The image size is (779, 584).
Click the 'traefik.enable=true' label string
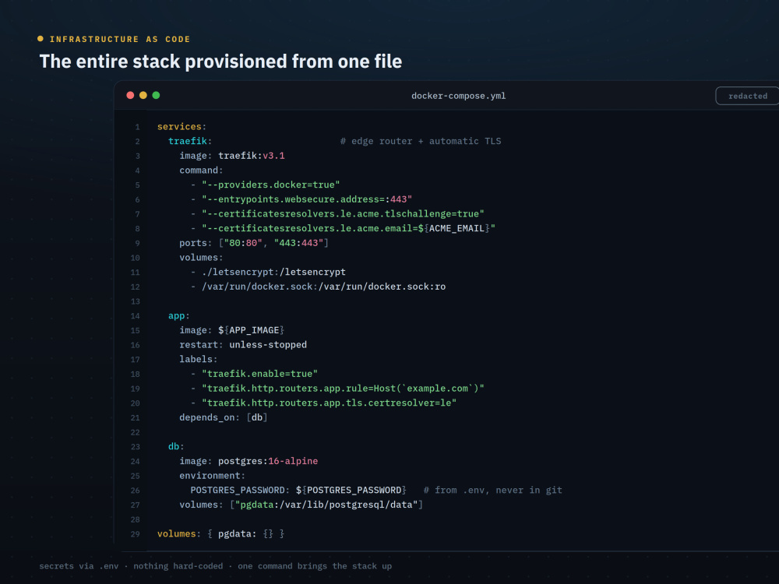pyautogui.click(x=260, y=374)
